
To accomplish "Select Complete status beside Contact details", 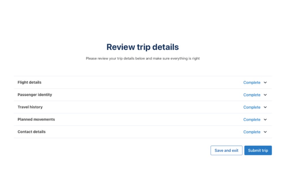I will 252,132.
